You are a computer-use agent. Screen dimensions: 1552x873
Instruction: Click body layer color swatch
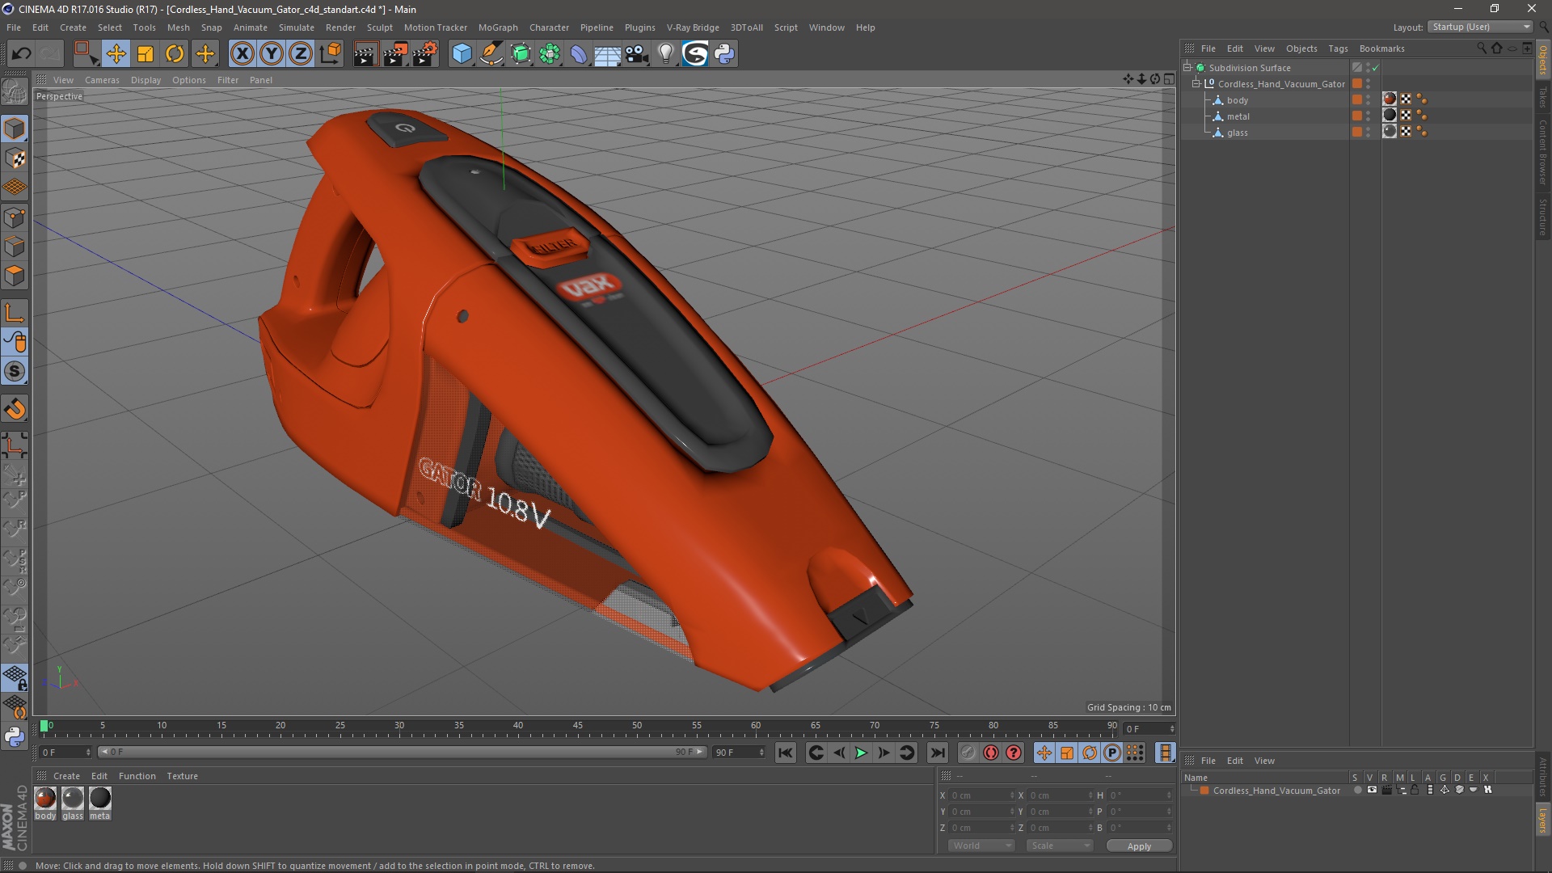click(x=1357, y=99)
